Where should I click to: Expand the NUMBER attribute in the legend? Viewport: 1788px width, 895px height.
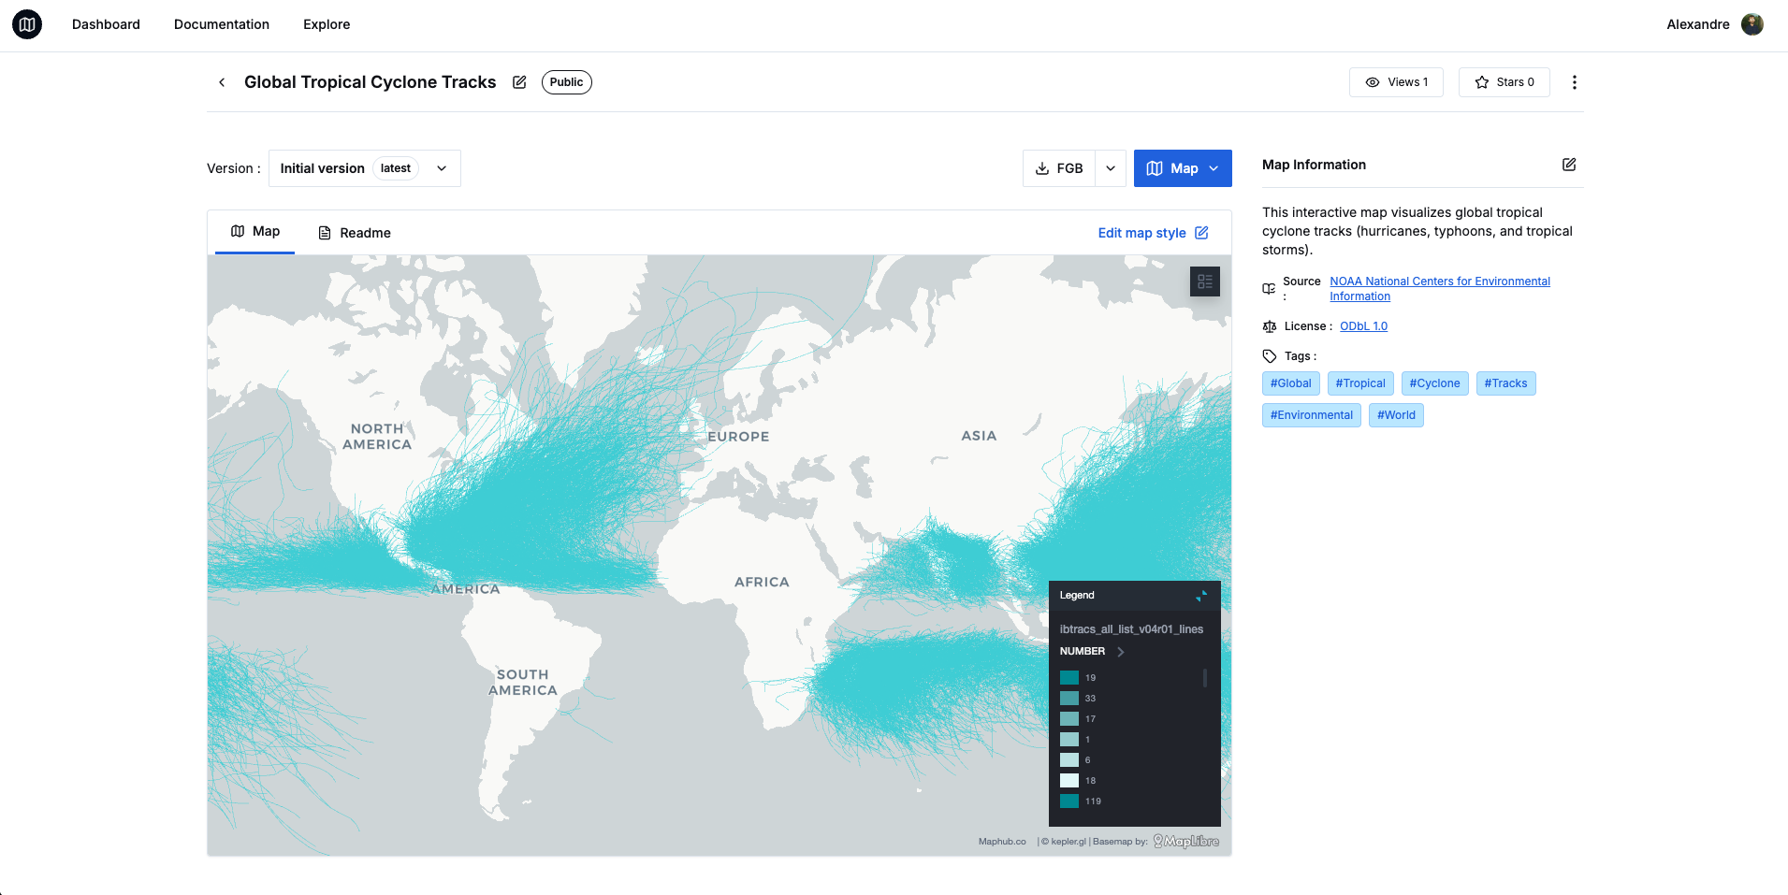pos(1120,651)
